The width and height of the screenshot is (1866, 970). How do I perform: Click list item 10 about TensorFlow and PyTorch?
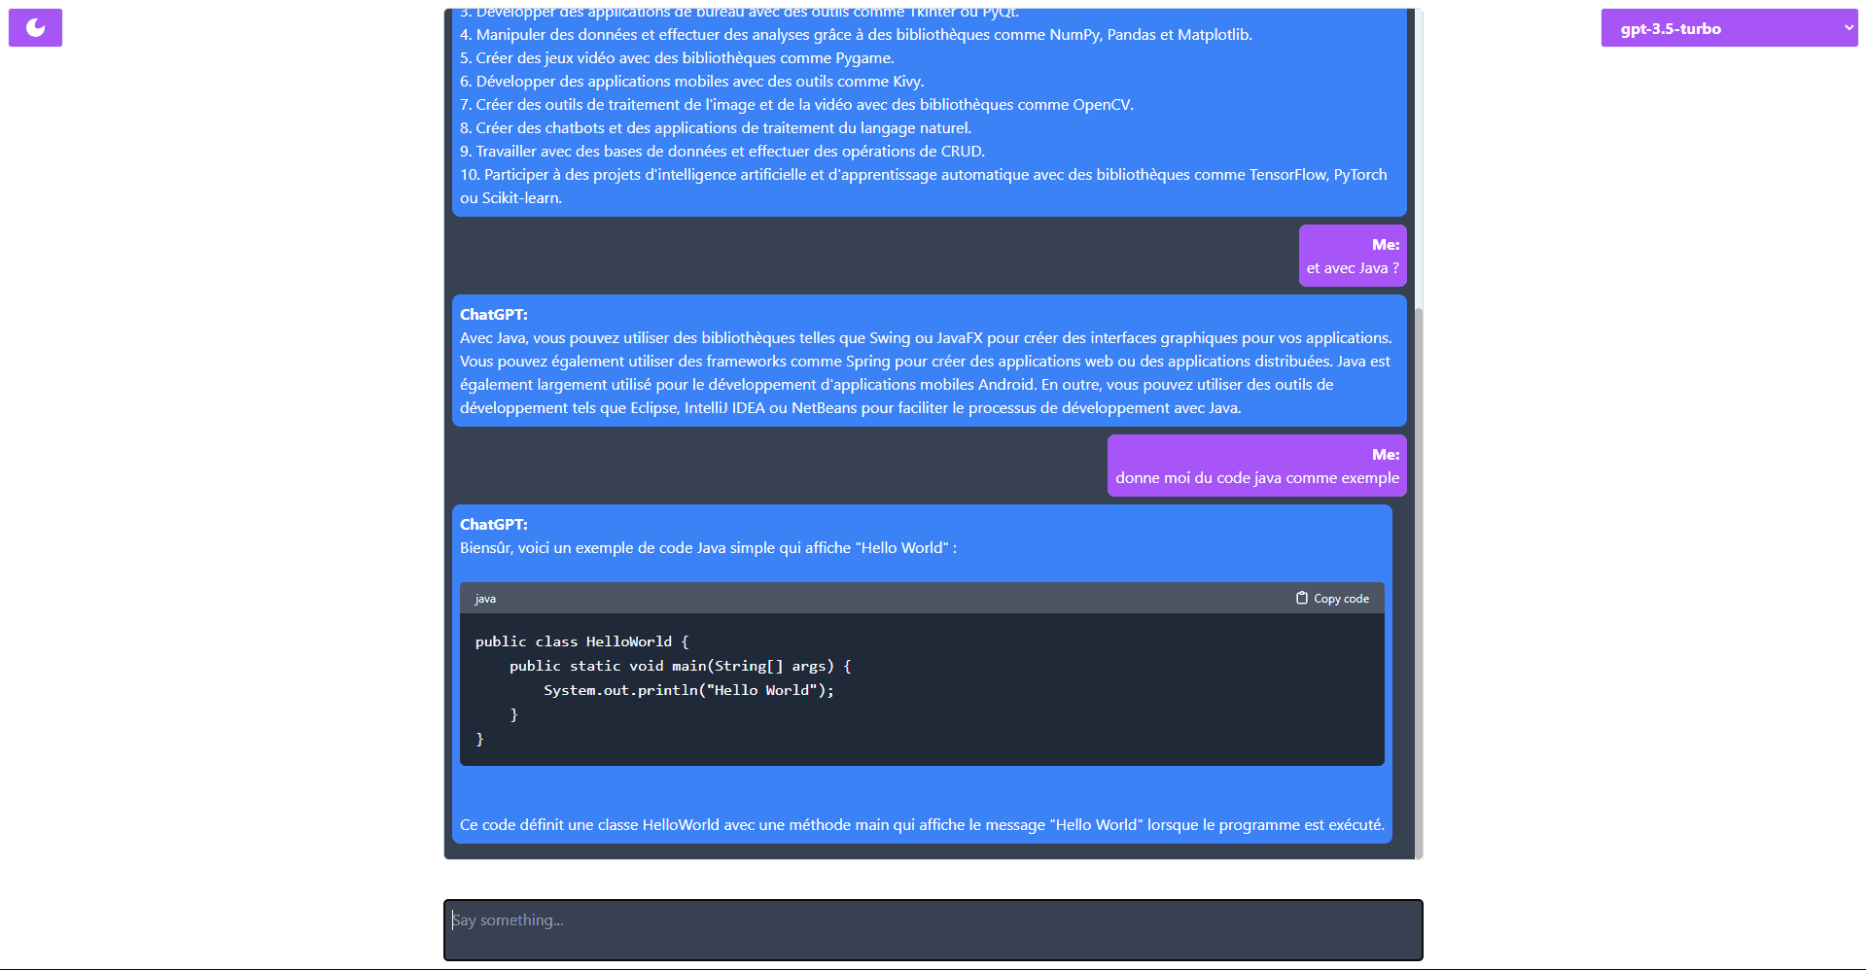(924, 186)
